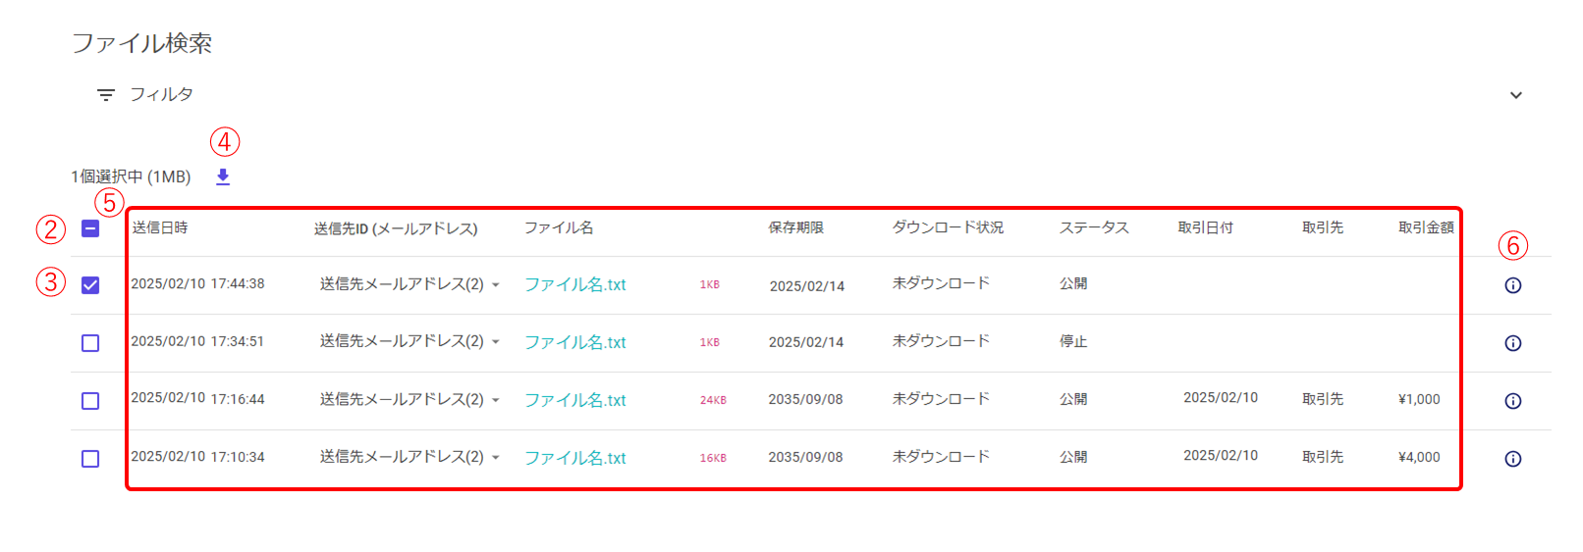Open ファイル名.txt link in the 16KB row
The image size is (1583, 552).
(574, 458)
